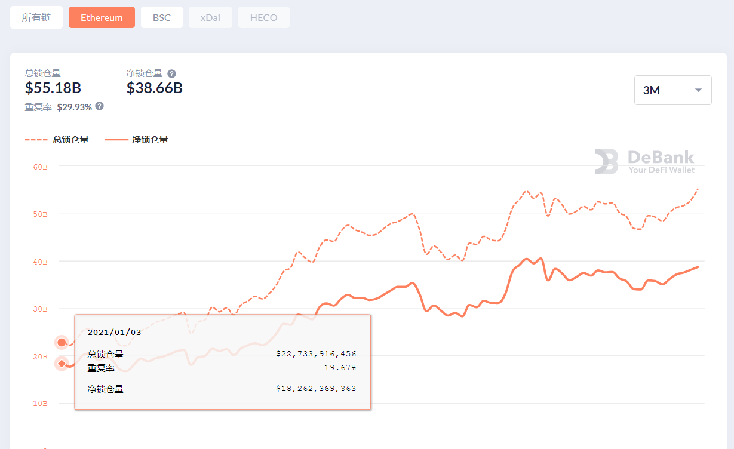Viewport: 734px width, 449px height.
Task: Click the DeBank logo watermark icon
Action: (607, 162)
